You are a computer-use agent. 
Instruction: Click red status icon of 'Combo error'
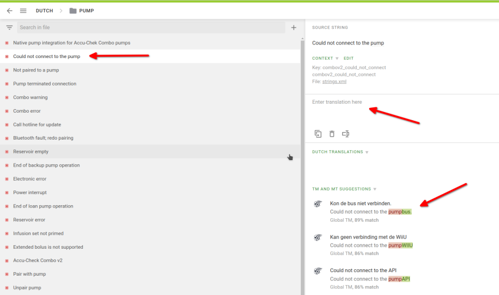6,111
